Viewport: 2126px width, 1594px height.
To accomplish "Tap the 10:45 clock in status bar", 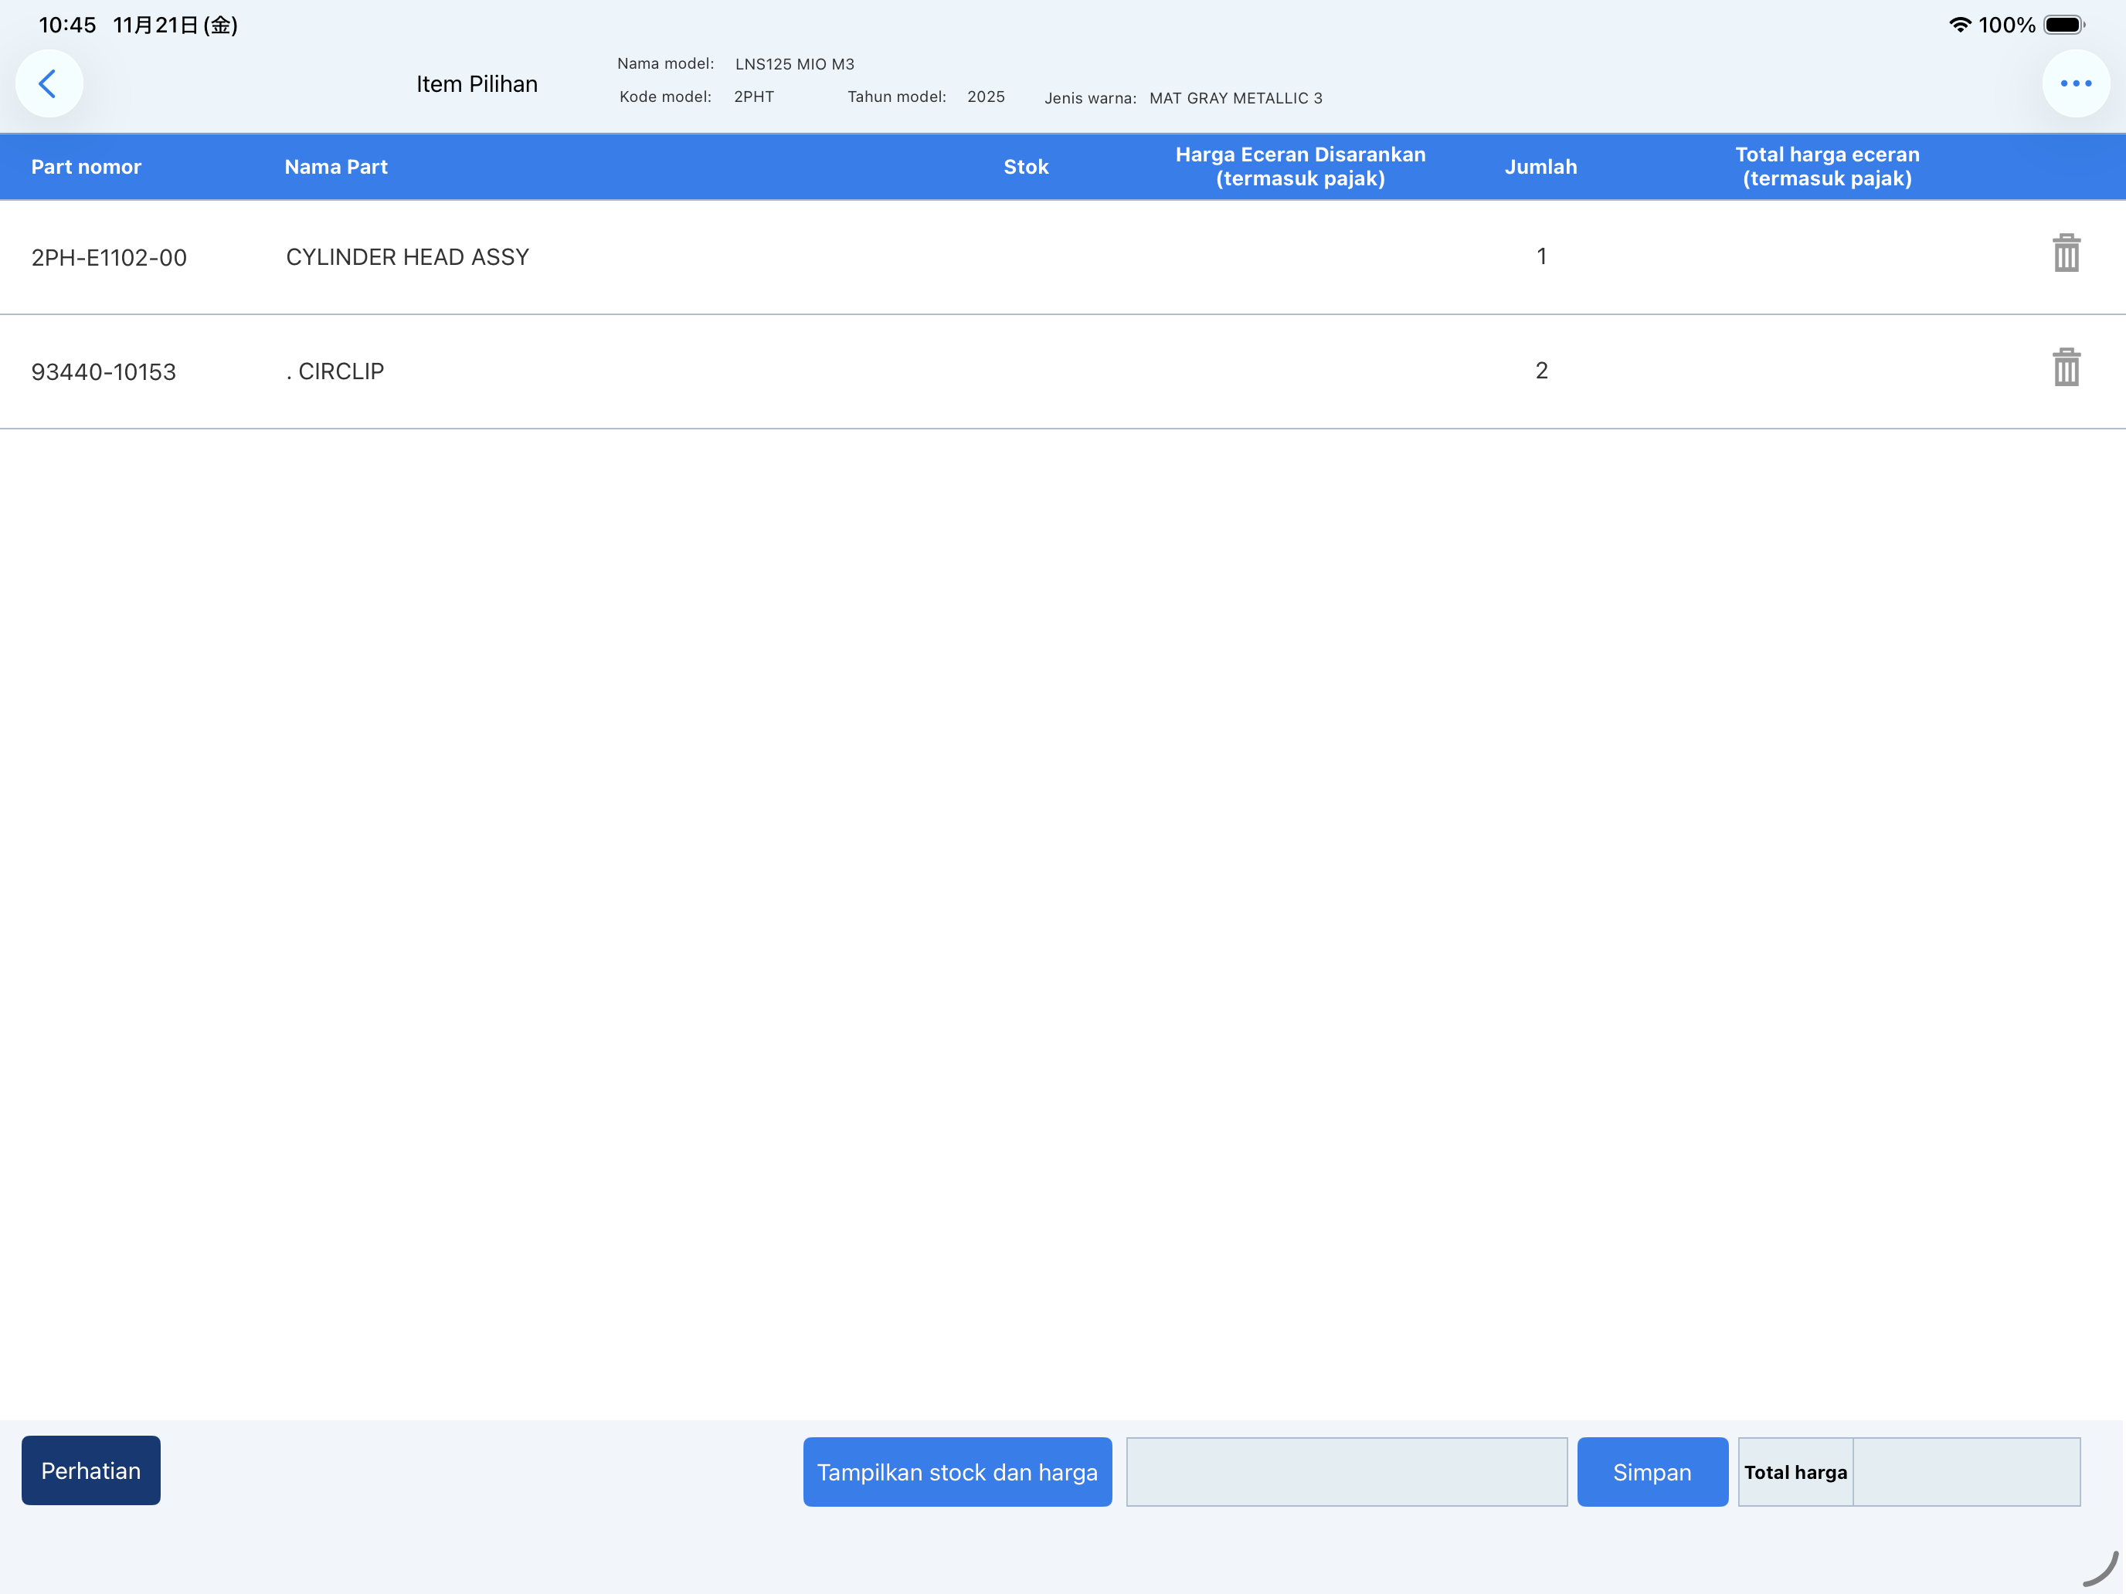I will (67, 25).
